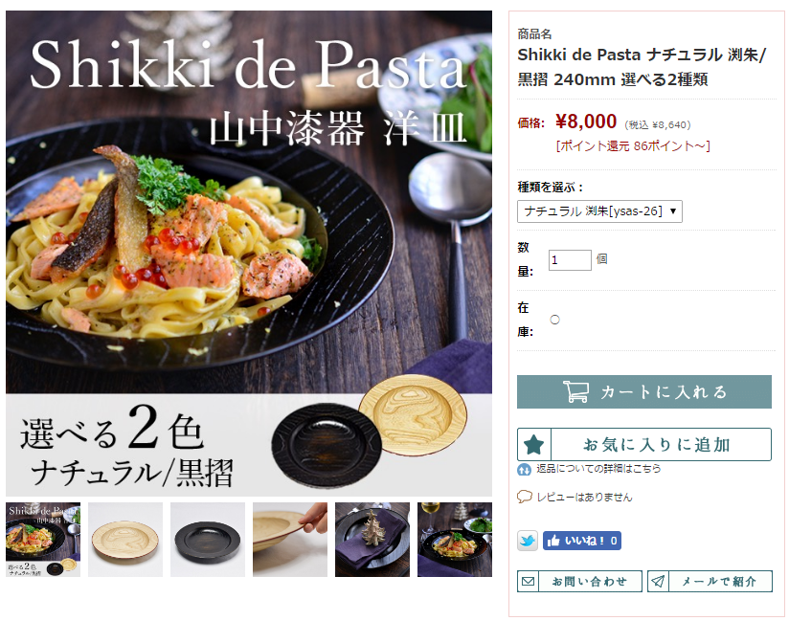Click レビューはありません review link

[x=584, y=497]
